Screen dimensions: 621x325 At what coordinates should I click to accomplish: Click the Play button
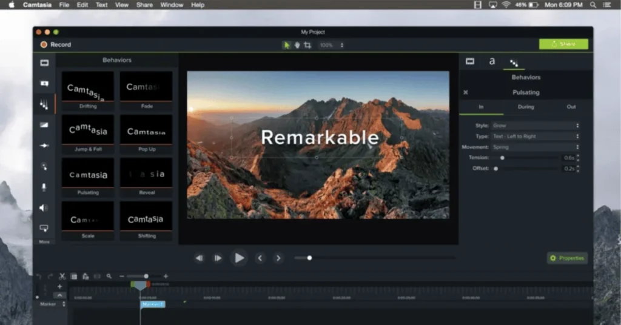pos(239,258)
